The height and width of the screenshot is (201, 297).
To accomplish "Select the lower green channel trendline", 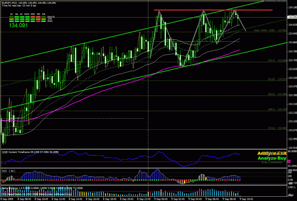I will pyautogui.click(x=144, y=76).
